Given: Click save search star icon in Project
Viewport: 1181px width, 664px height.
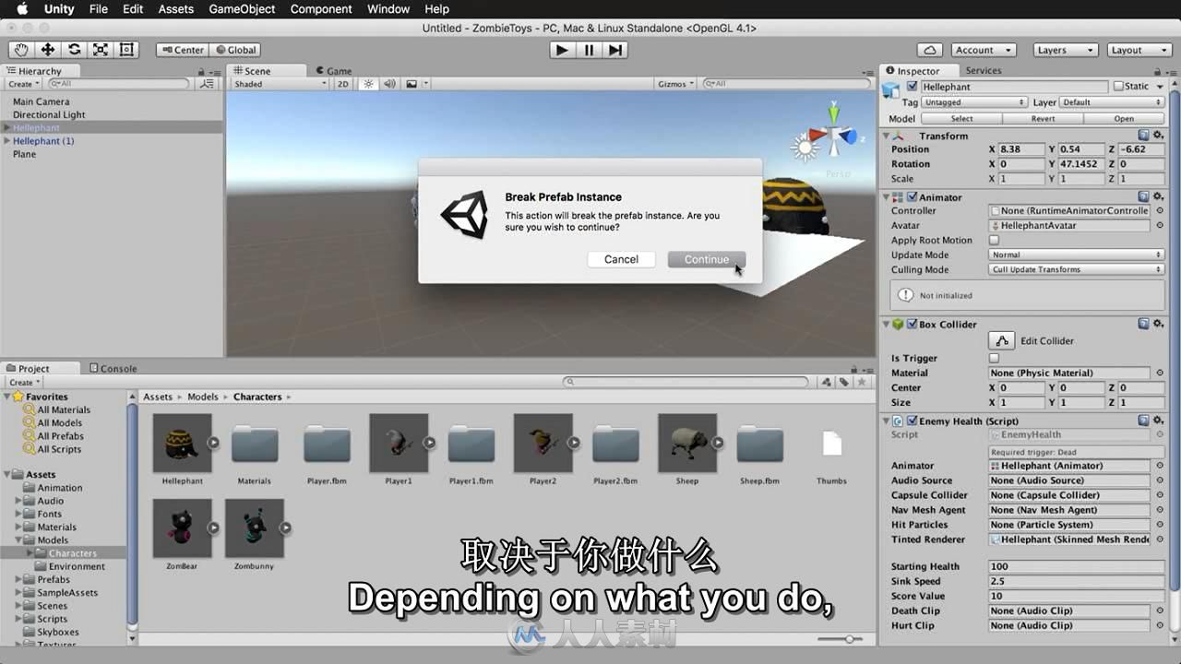Looking at the screenshot, I should coord(862,382).
